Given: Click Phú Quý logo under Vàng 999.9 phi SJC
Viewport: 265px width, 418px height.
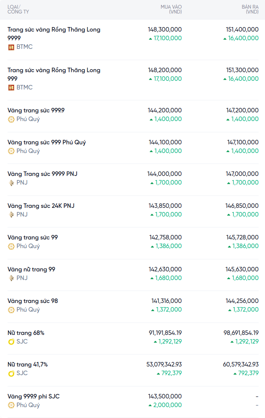Looking at the screenshot, I should click(x=11, y=405).
